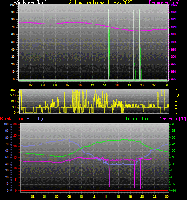Click the "1000" barometer axis value
This screenshot has width=187, height=200.
pos(174,42)
